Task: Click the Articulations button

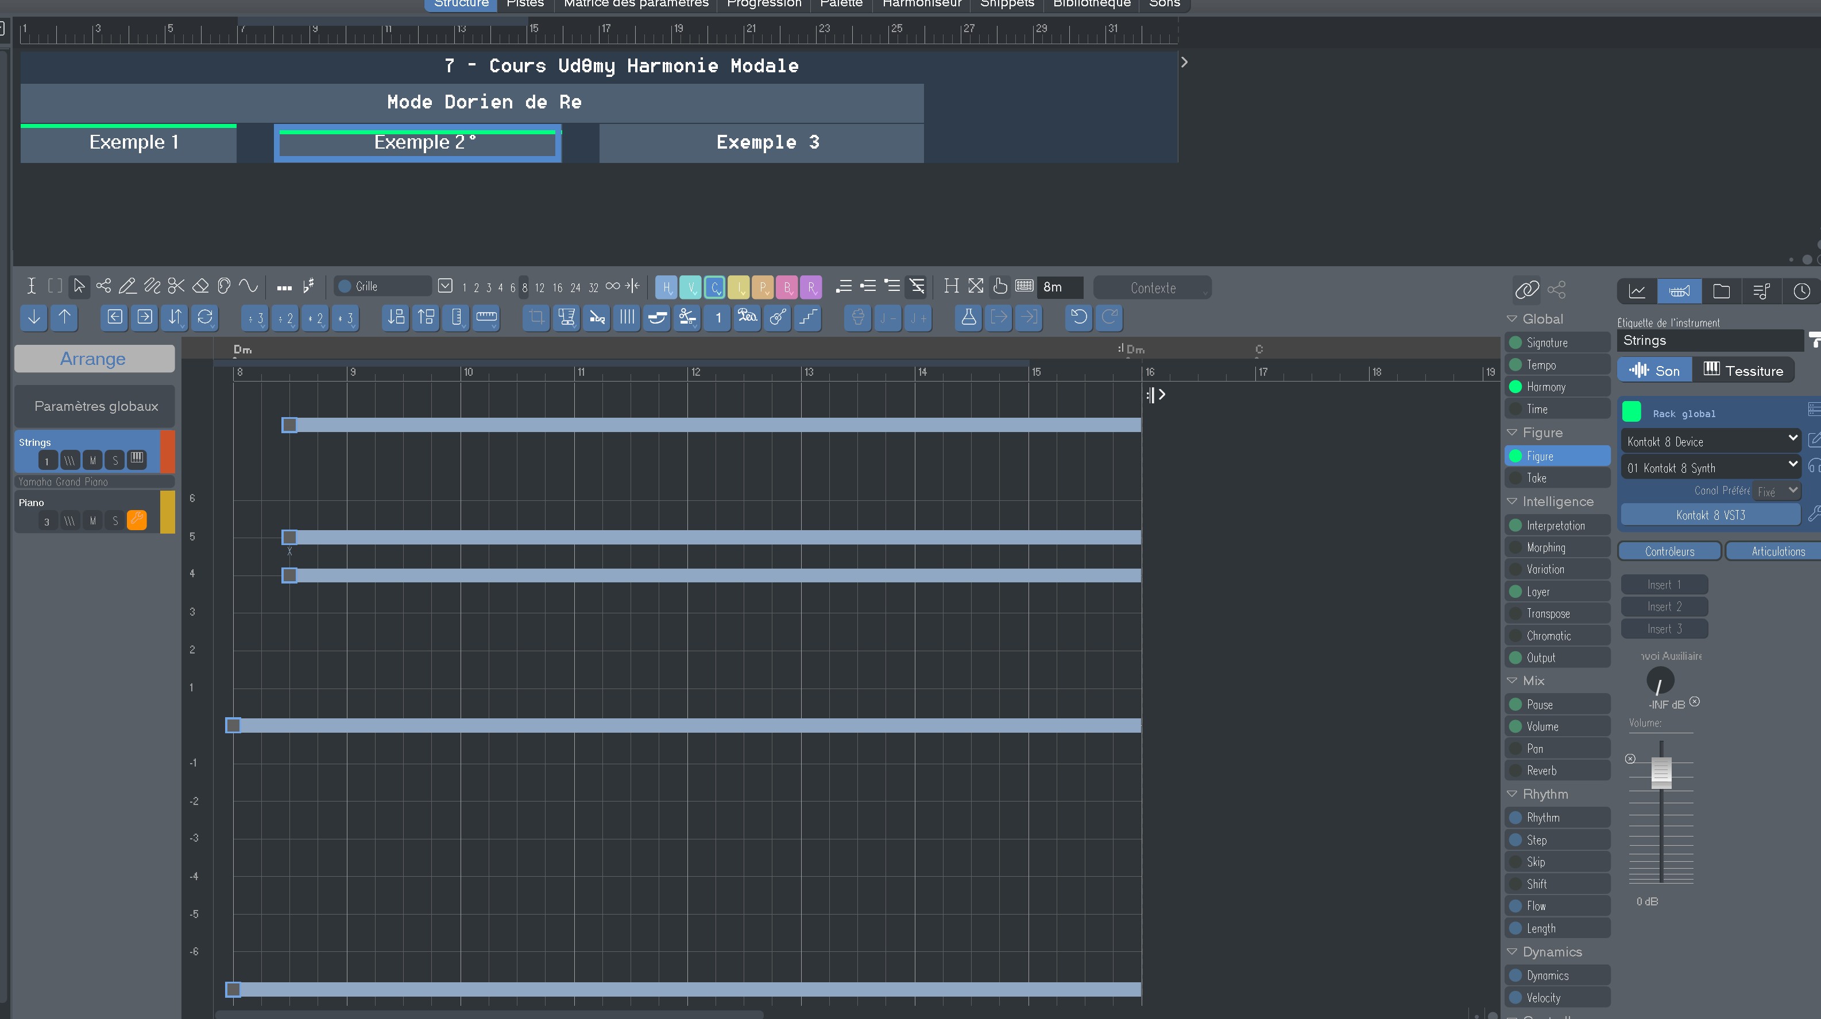Action: (x=1777, y=551)
